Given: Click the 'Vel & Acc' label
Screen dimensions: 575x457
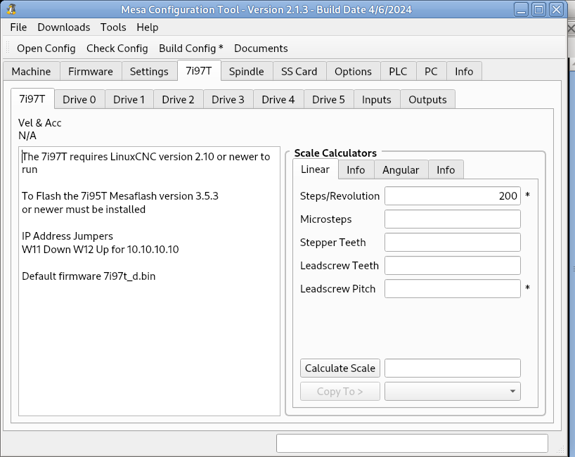Looking at the screenshot, I should pyautogui.click(x=39, y=123).
